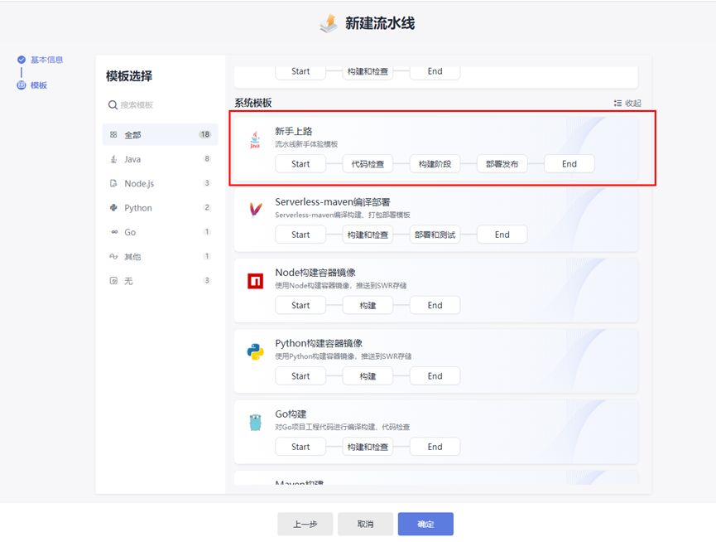Click the 无 category icon

pos(113,281)
